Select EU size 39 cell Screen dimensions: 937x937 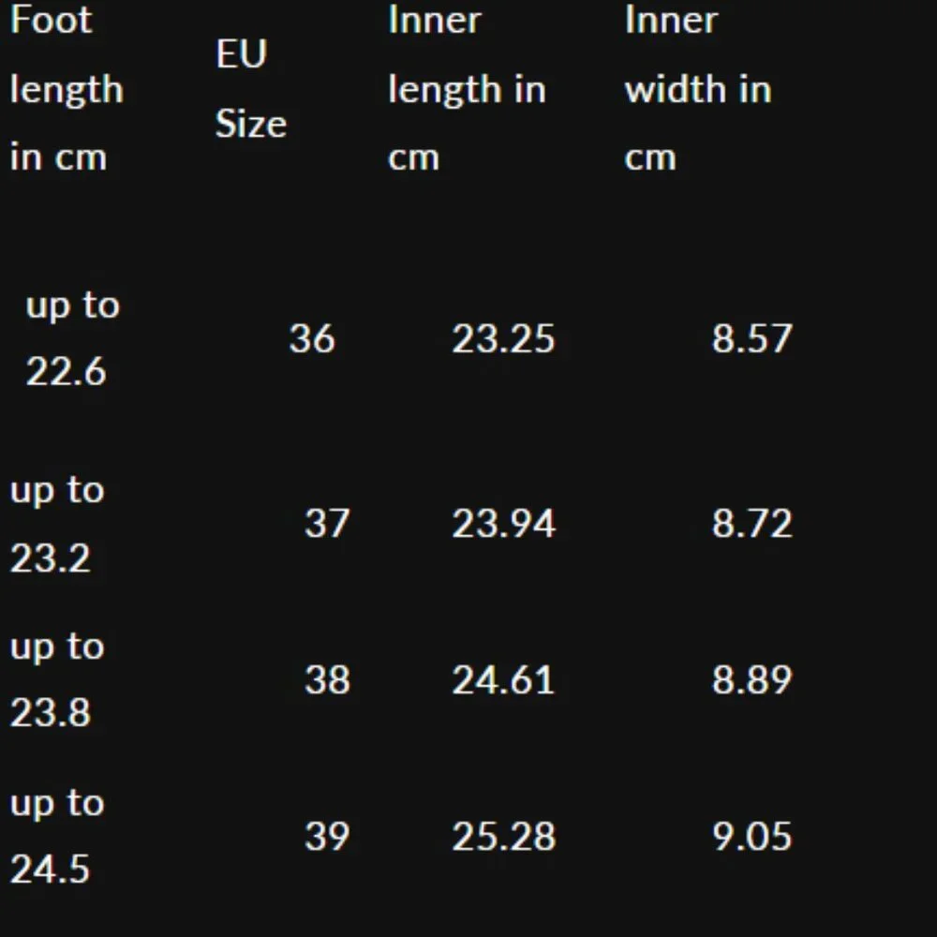pyautogui.click(x=326, y=836)
